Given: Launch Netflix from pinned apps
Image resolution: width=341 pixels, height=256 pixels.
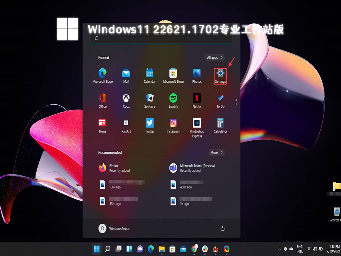Looking at the screenshot, I should (x=197, y=101).
